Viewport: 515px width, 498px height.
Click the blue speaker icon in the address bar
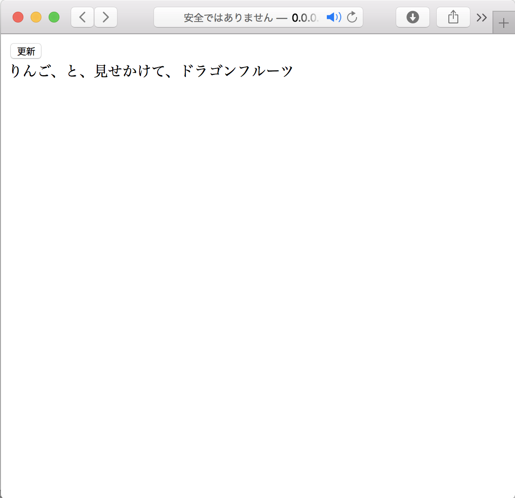pos(334,17)
